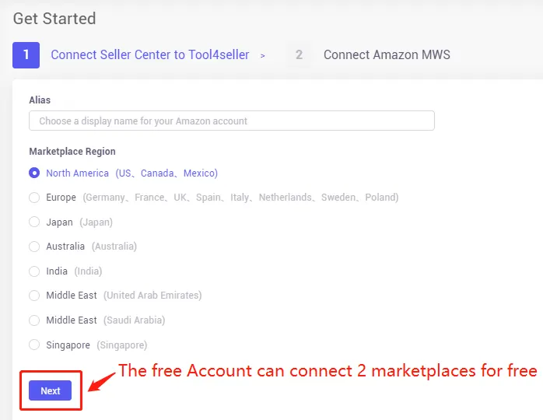Open step 2 Connect Amazon MWS
Screen dimensions: 543x420
coord(387,54)
